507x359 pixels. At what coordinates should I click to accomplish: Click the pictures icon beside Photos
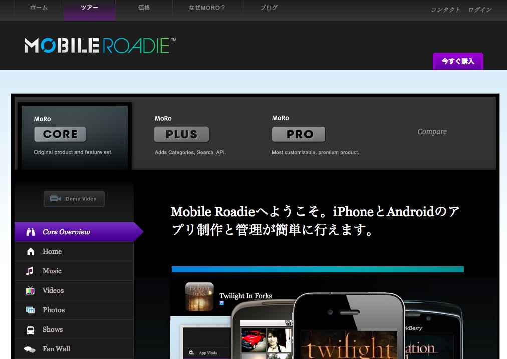[x=30, y=310]
